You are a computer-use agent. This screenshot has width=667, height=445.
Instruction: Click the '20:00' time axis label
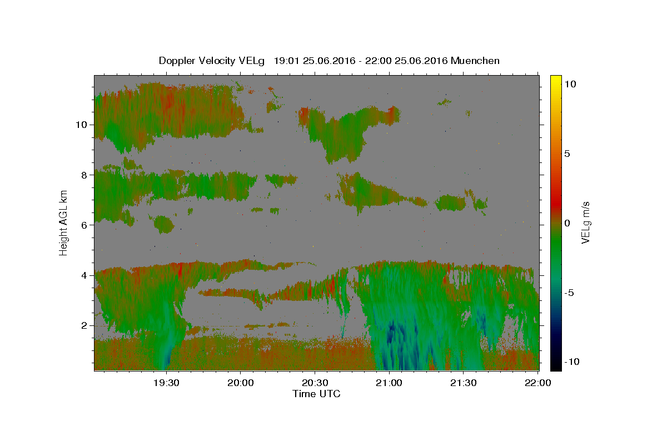point(241,383)
